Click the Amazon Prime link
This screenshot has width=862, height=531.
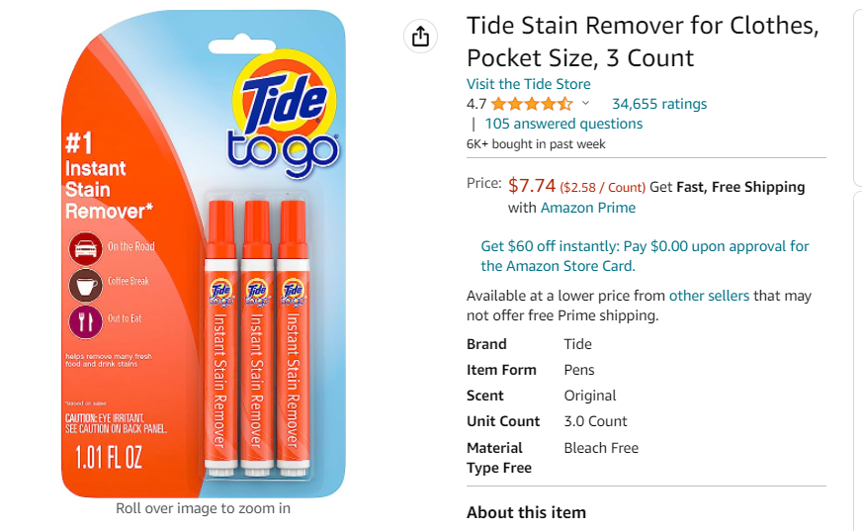pyautogui.click(x=588, y=208)
